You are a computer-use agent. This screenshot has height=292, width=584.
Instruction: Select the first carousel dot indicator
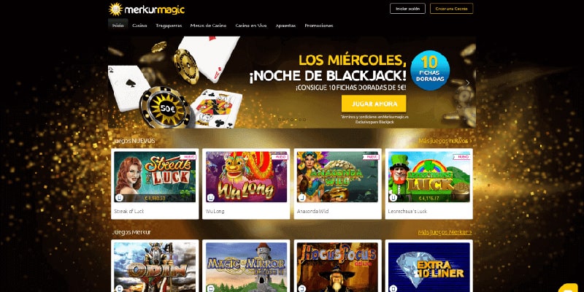coord(280,120)
